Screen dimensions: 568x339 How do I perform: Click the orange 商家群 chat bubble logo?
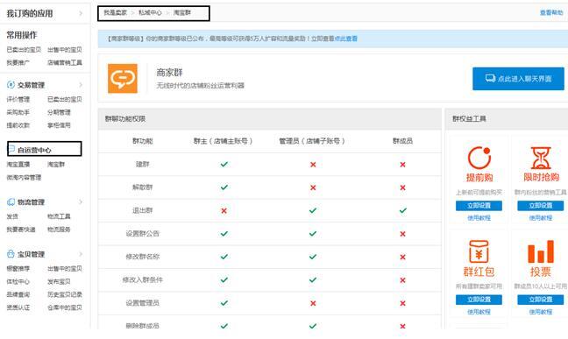click(x=123, y=78)
